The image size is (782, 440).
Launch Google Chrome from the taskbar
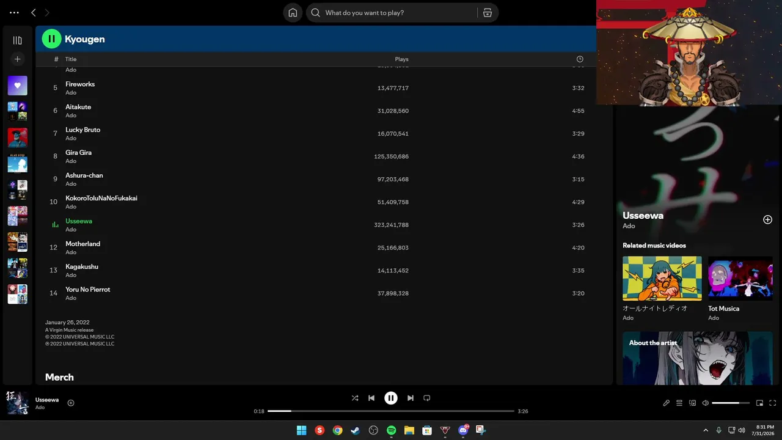click(337, 430)
